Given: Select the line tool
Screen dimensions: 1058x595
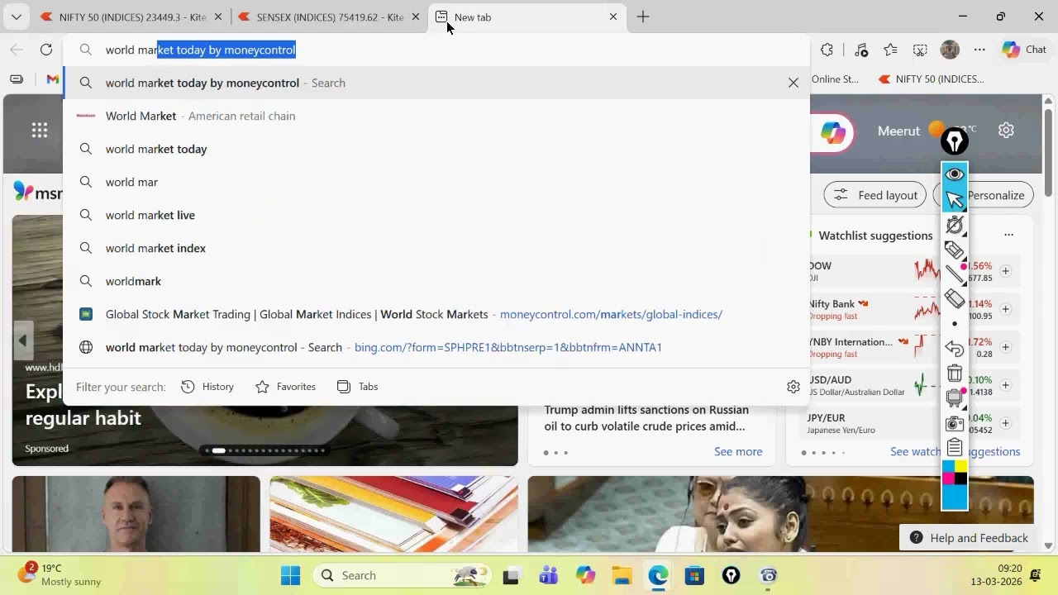Looking at the screenshot, I should point(955,274).
